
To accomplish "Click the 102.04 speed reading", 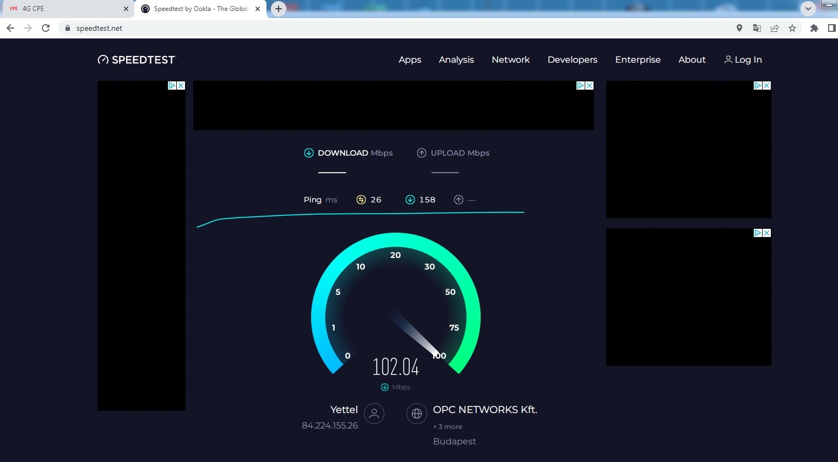I will (x=396, y=367).
